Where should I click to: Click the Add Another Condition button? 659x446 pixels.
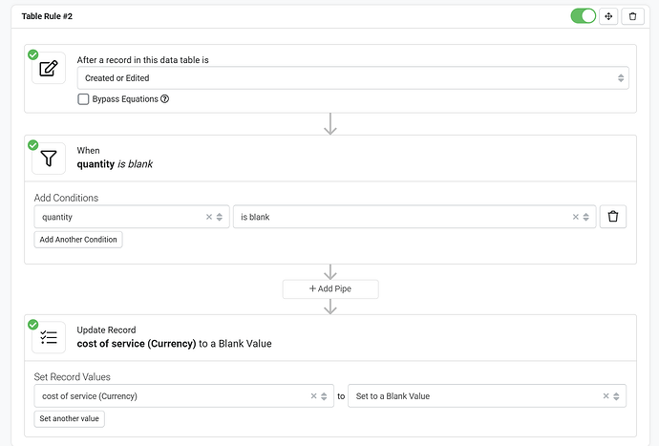click(78, 240)
